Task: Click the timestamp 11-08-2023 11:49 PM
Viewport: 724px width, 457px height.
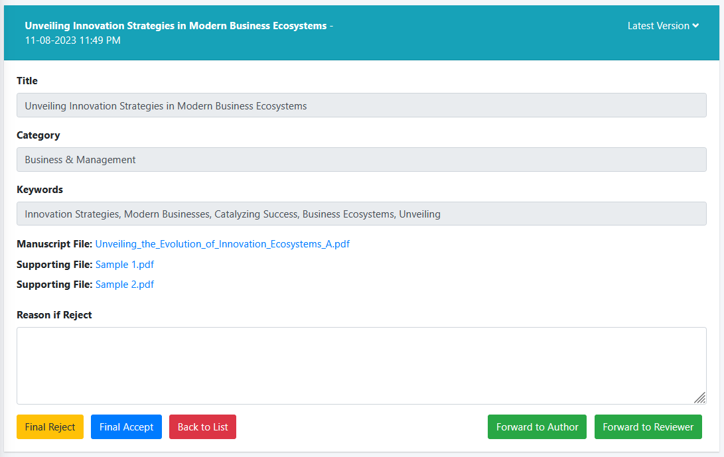Action: 72,40
